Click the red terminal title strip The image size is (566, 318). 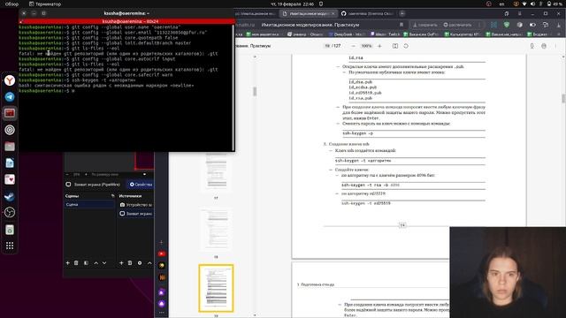(x=126, y=21)
